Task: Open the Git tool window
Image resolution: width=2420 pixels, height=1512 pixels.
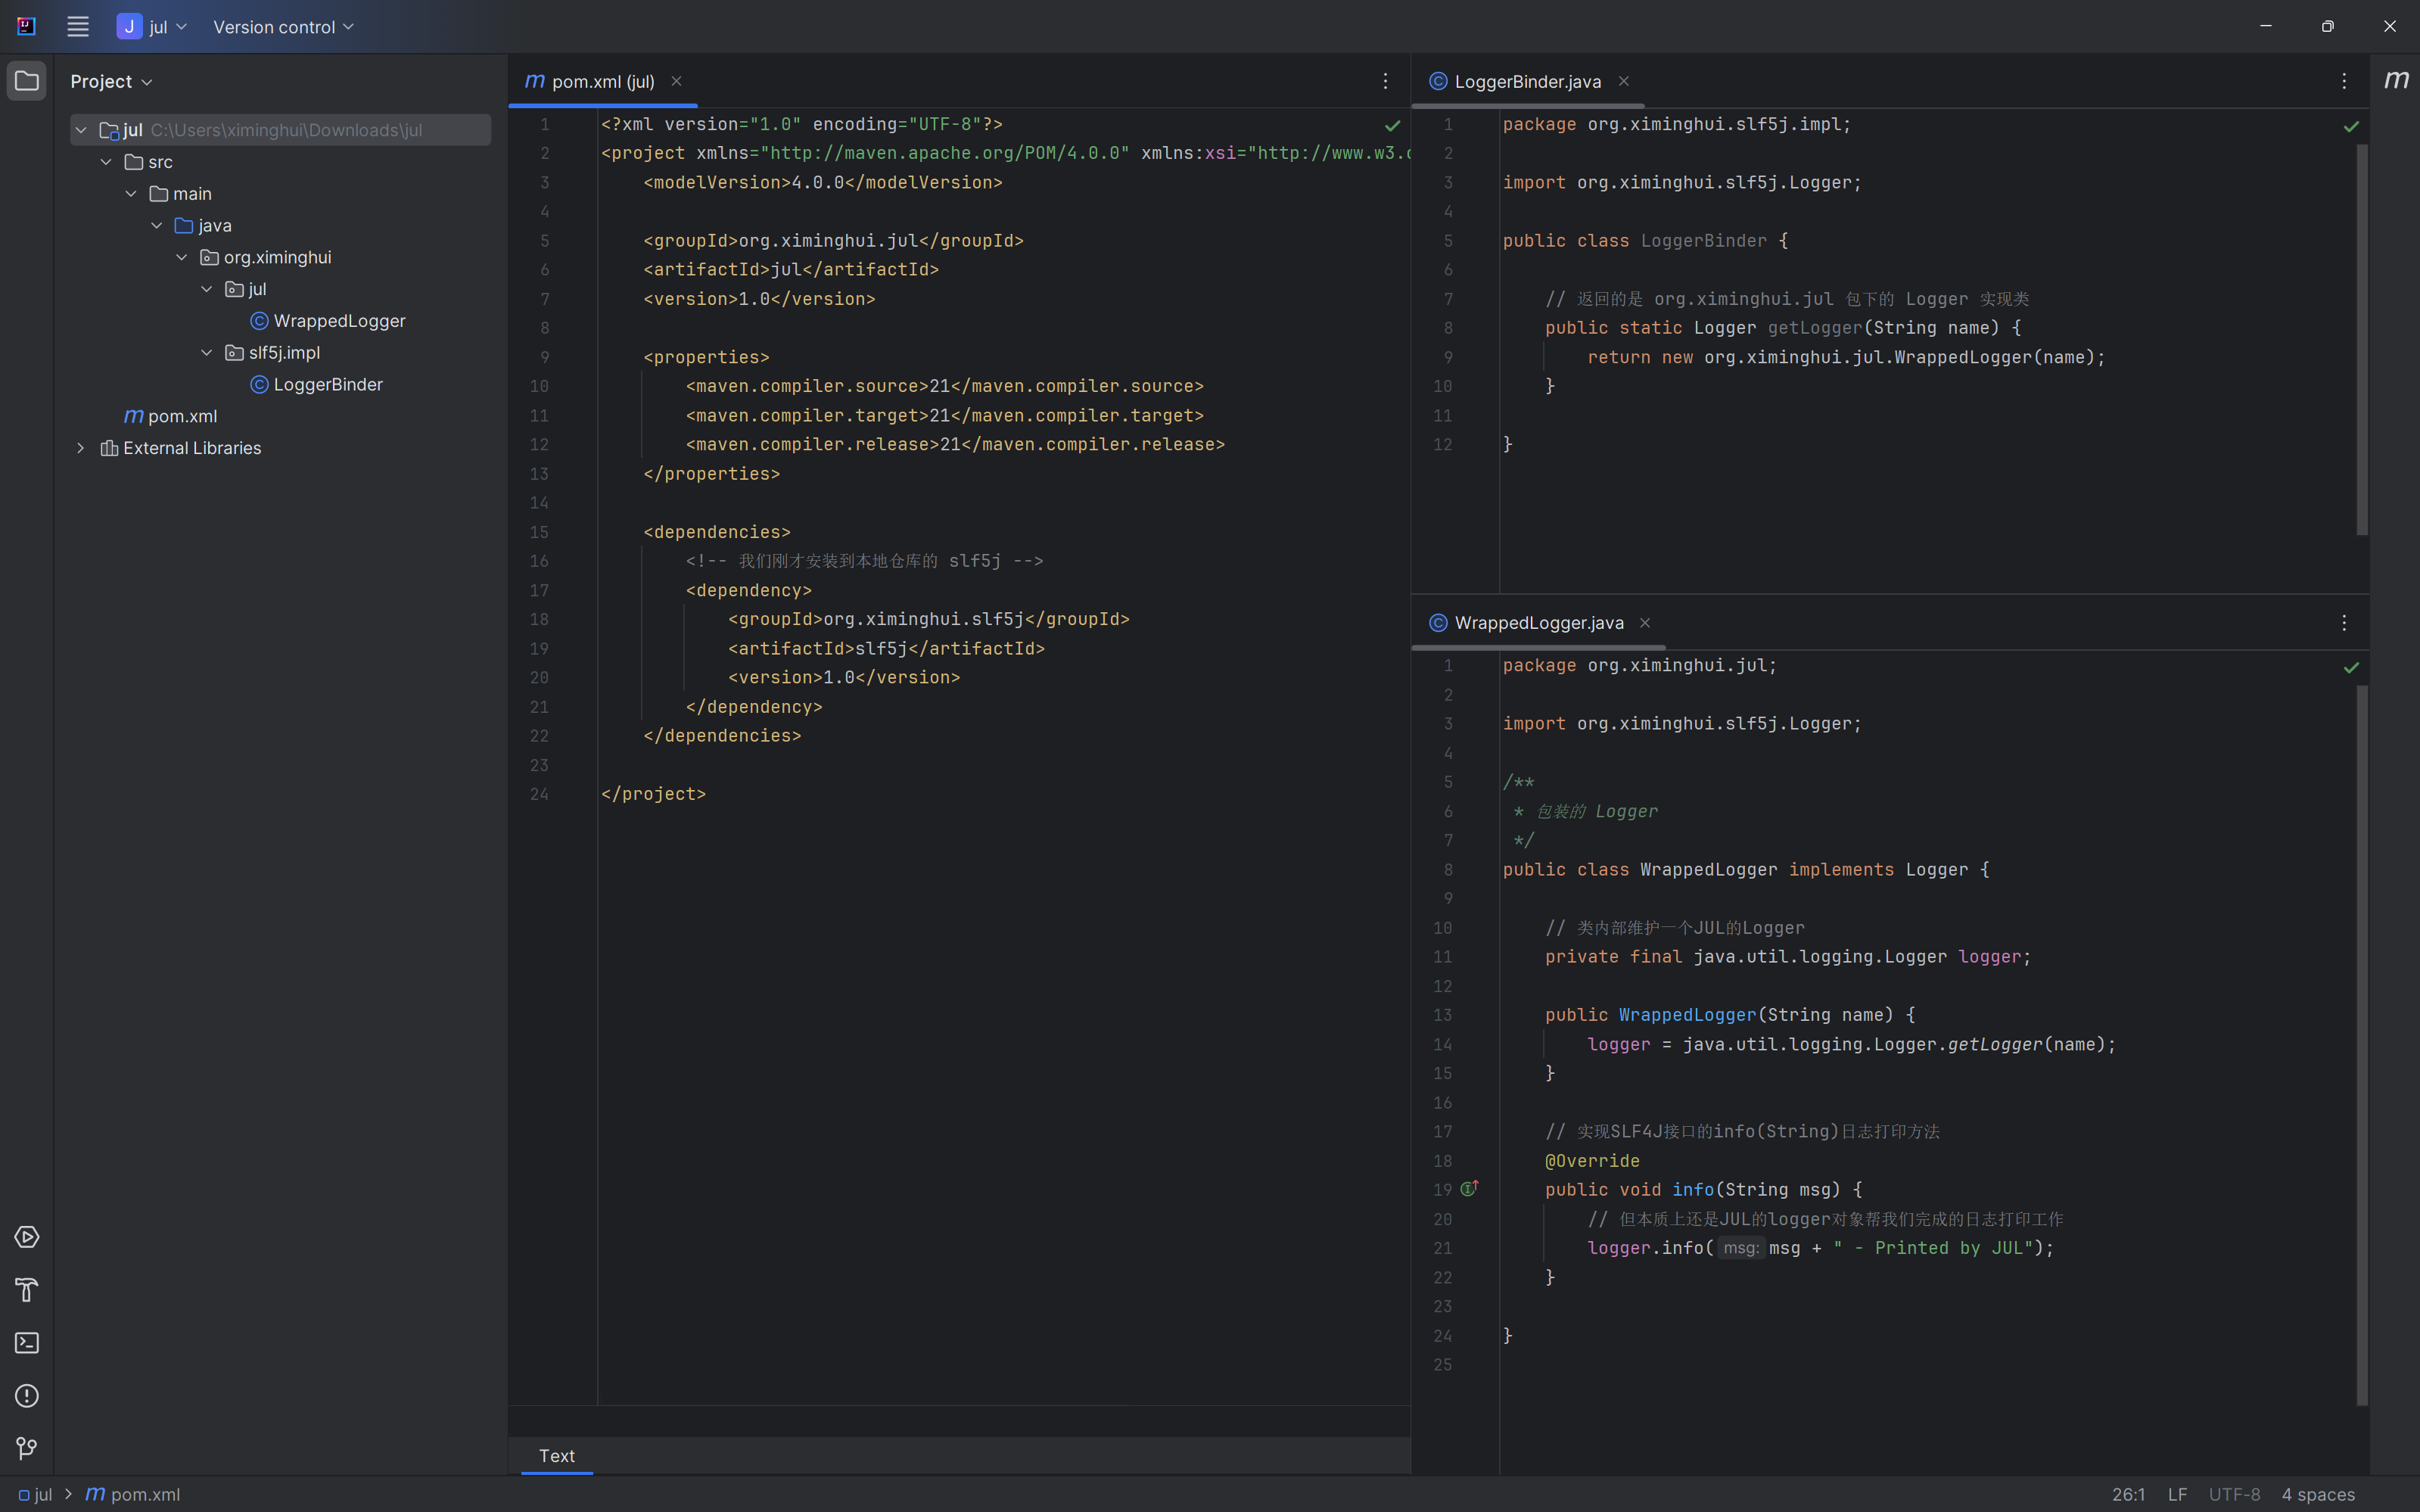Action: 27,1448
